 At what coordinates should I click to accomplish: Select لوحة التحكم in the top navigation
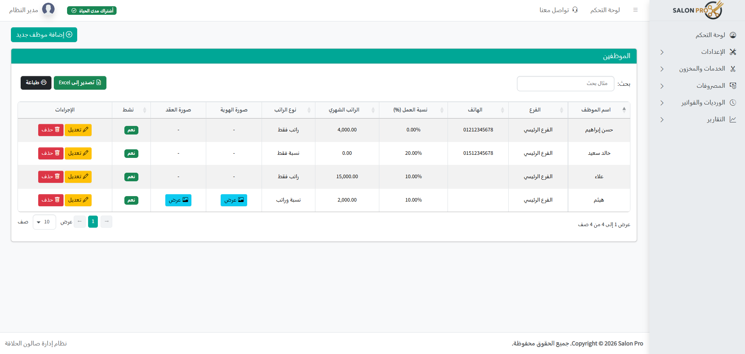605,9
